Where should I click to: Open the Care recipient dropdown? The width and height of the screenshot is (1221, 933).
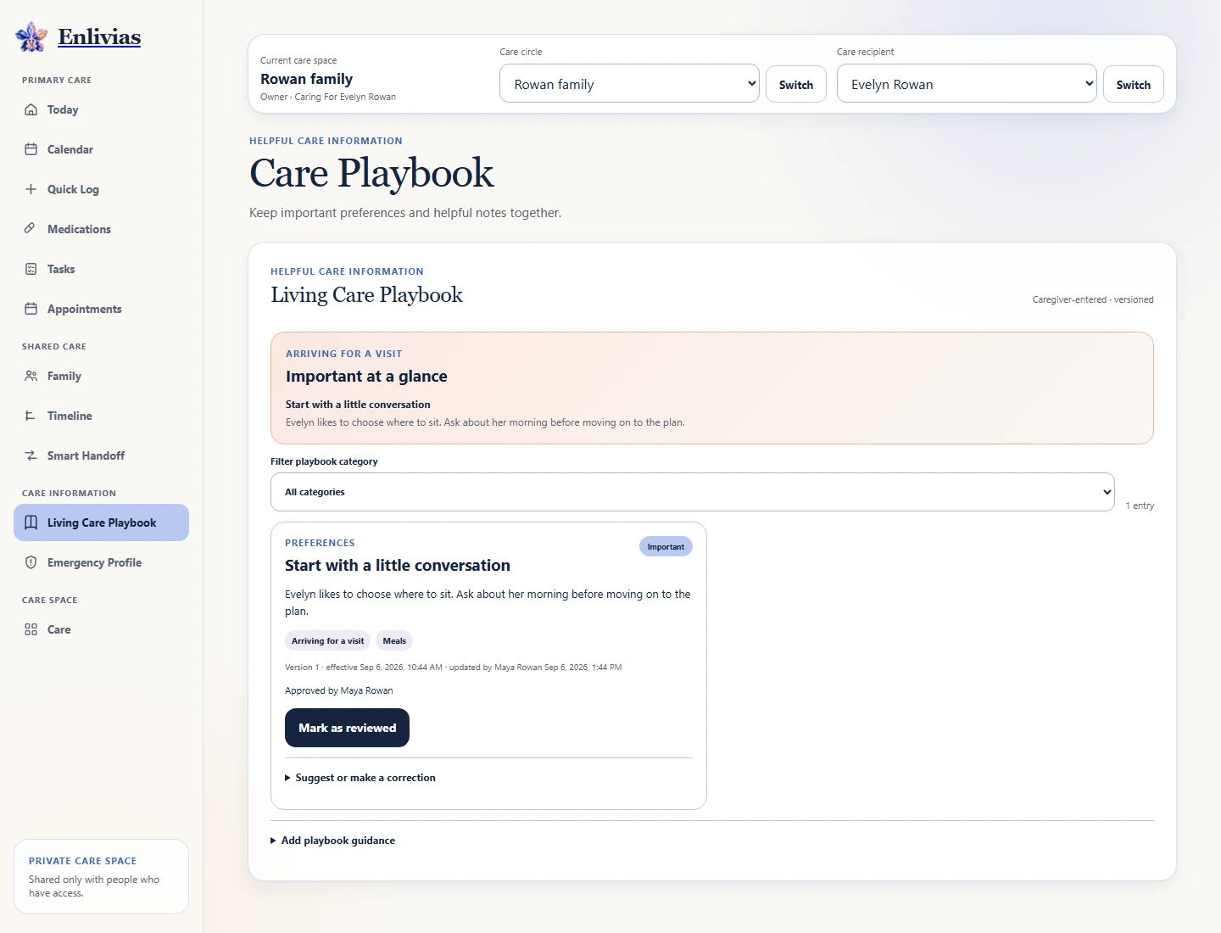967,83
